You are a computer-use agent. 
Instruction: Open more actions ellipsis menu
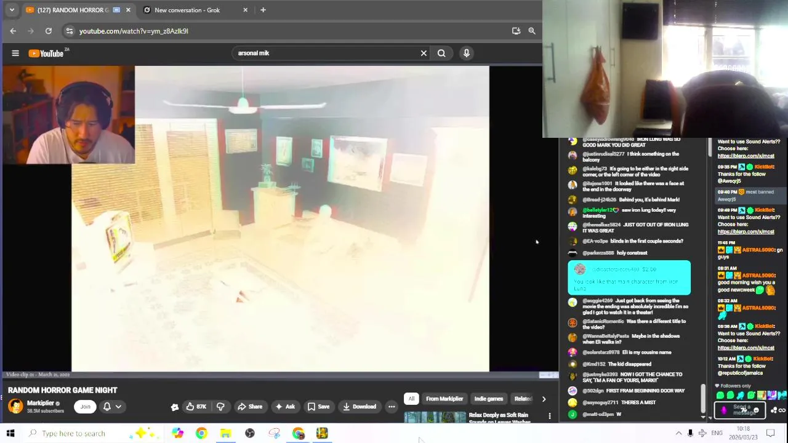point(392,406)
